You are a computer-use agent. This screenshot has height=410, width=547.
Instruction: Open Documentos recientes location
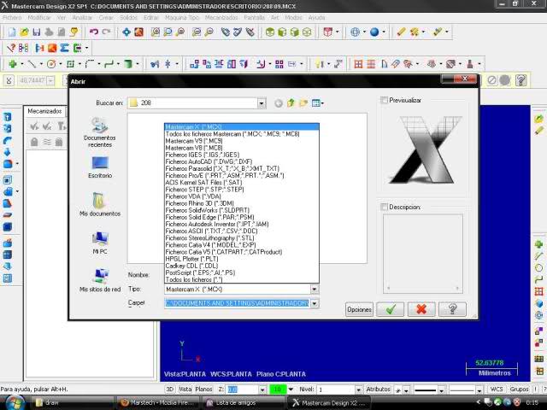100,132
